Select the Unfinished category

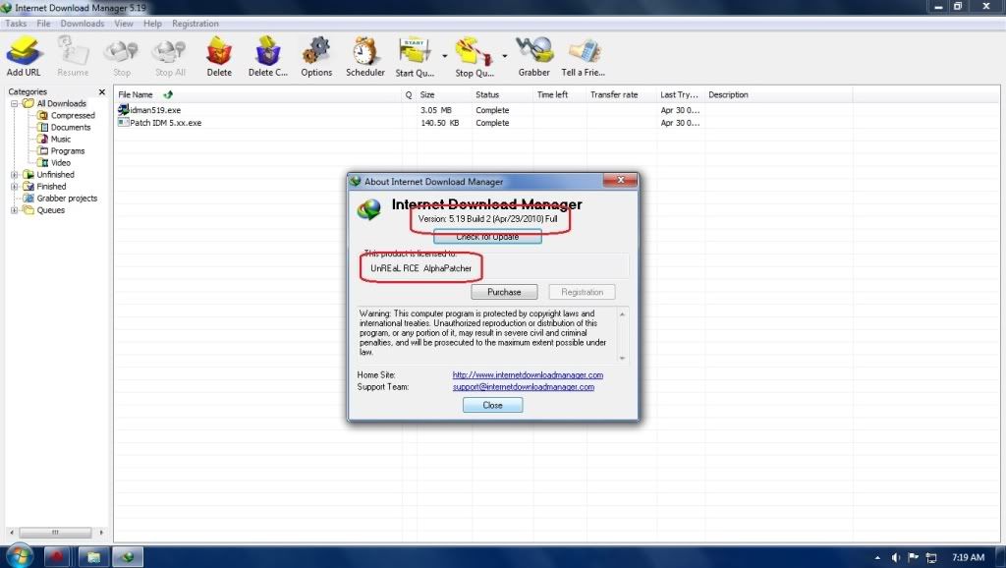click(x=55, y=175)
